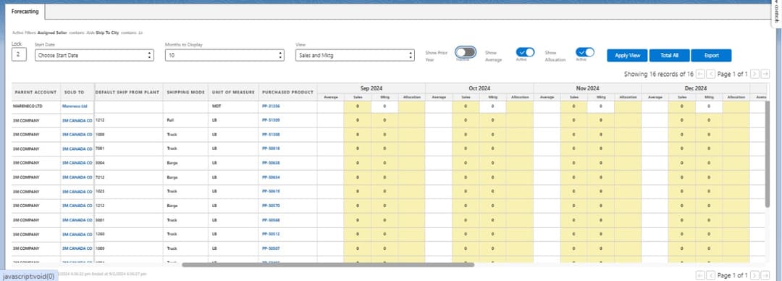
Task: Click the Oct 2024 month header
Action: [479, 88]
